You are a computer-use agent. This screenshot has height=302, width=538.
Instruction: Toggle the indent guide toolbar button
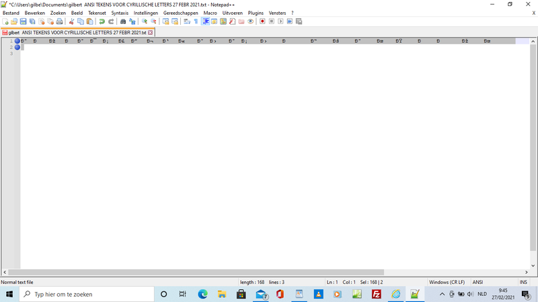[x=205, y=21]
